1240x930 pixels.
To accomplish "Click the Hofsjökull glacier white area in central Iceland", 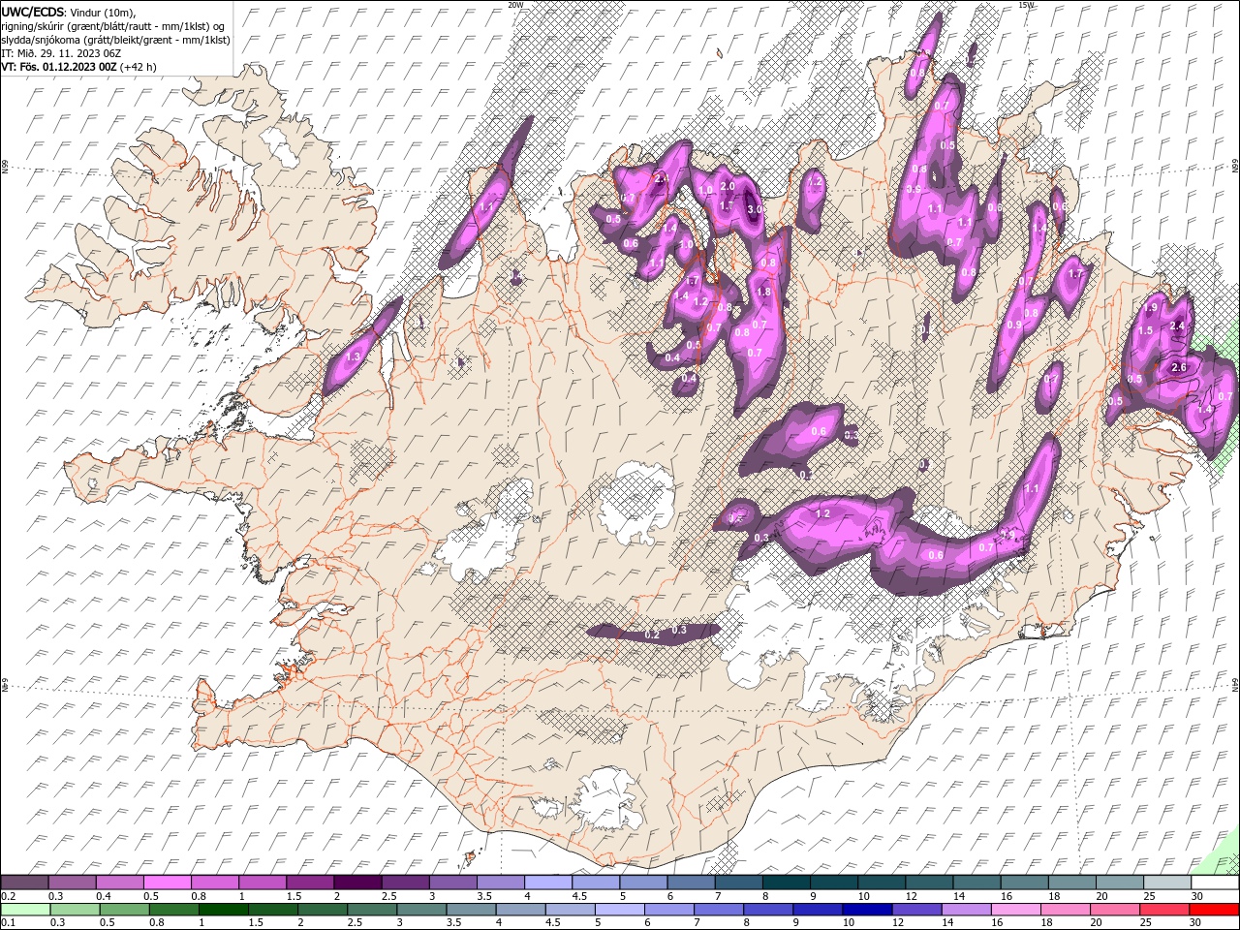I will click(x=636, y=501).
